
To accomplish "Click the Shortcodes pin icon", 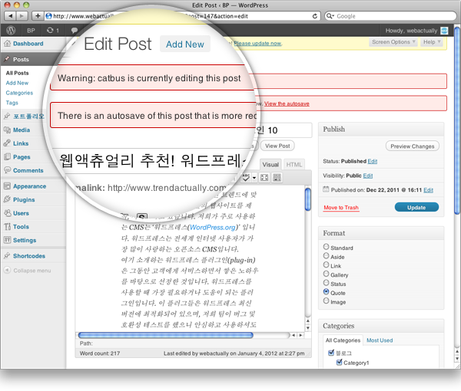I will point(7,256).
